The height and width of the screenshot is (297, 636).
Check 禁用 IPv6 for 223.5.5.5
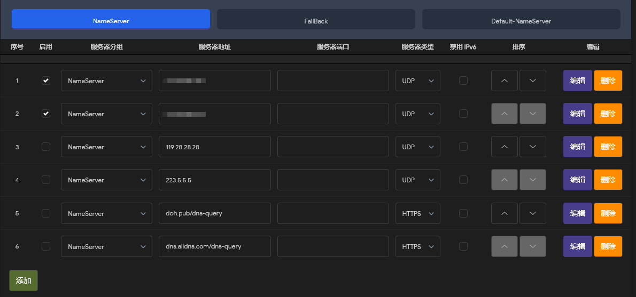[463, 180]
